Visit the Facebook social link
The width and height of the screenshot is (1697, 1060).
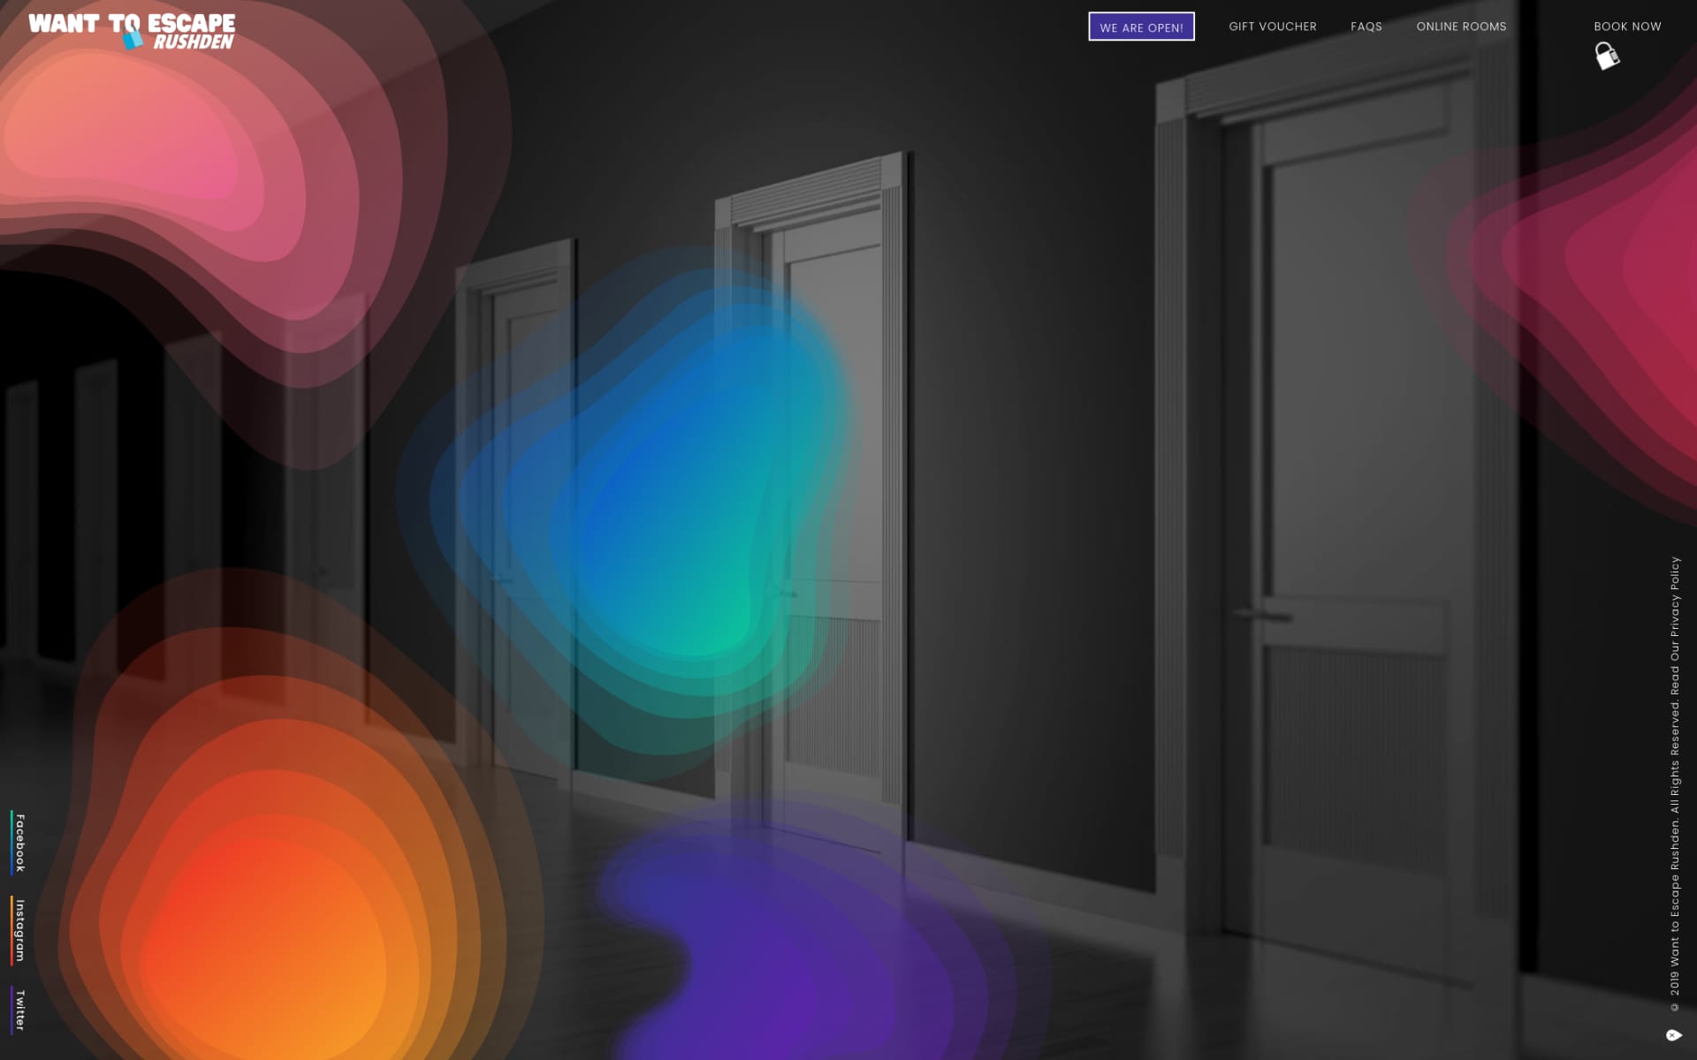19,843
